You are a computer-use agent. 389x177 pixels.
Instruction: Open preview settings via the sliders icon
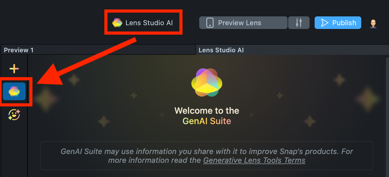tap(299, 23)
